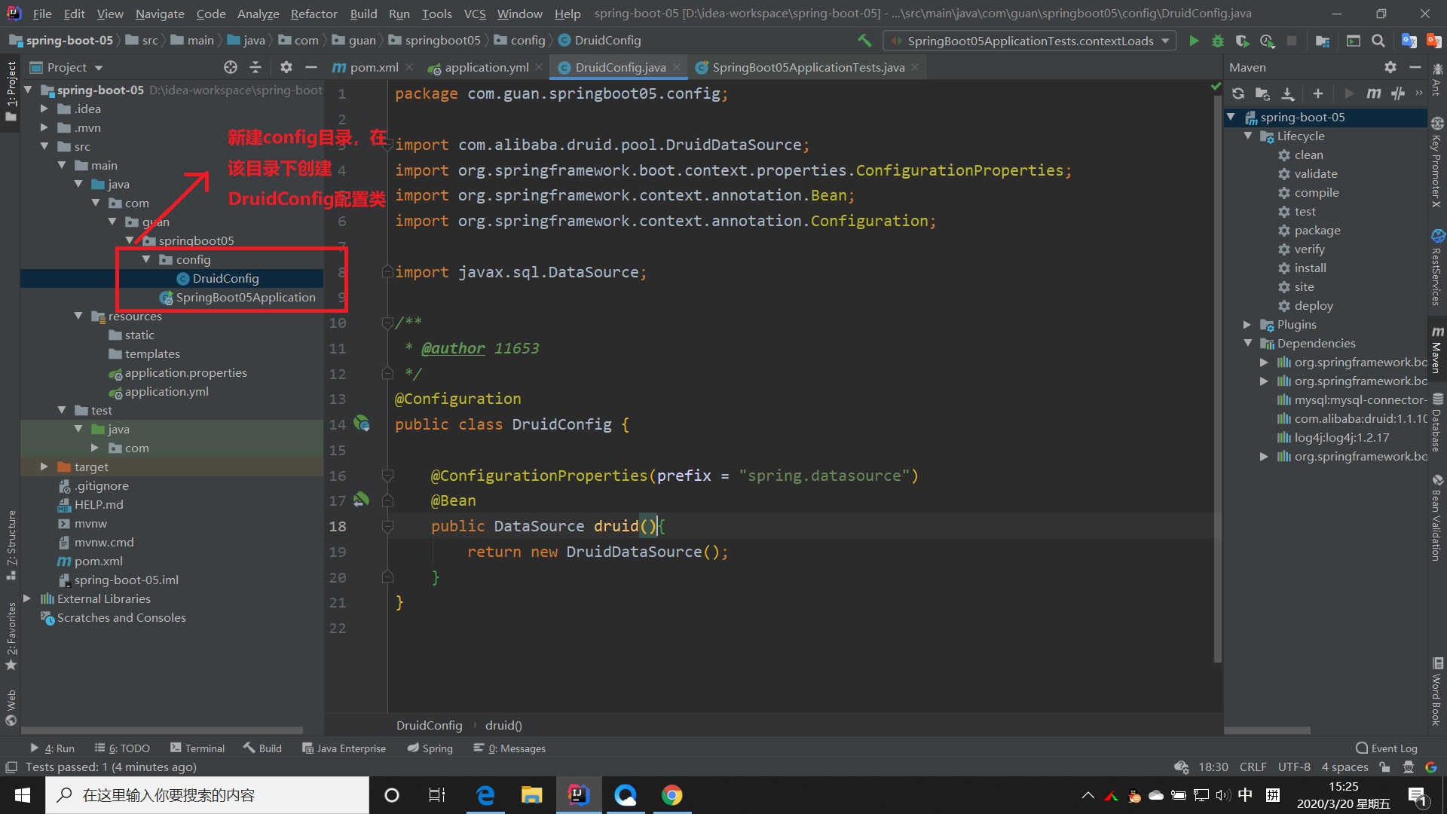Reimport Maven projects with the refresh icon

click(1238, 93)
